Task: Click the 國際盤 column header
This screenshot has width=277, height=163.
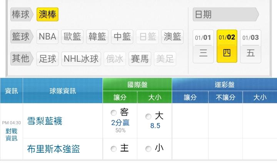Action: point(137,85)
